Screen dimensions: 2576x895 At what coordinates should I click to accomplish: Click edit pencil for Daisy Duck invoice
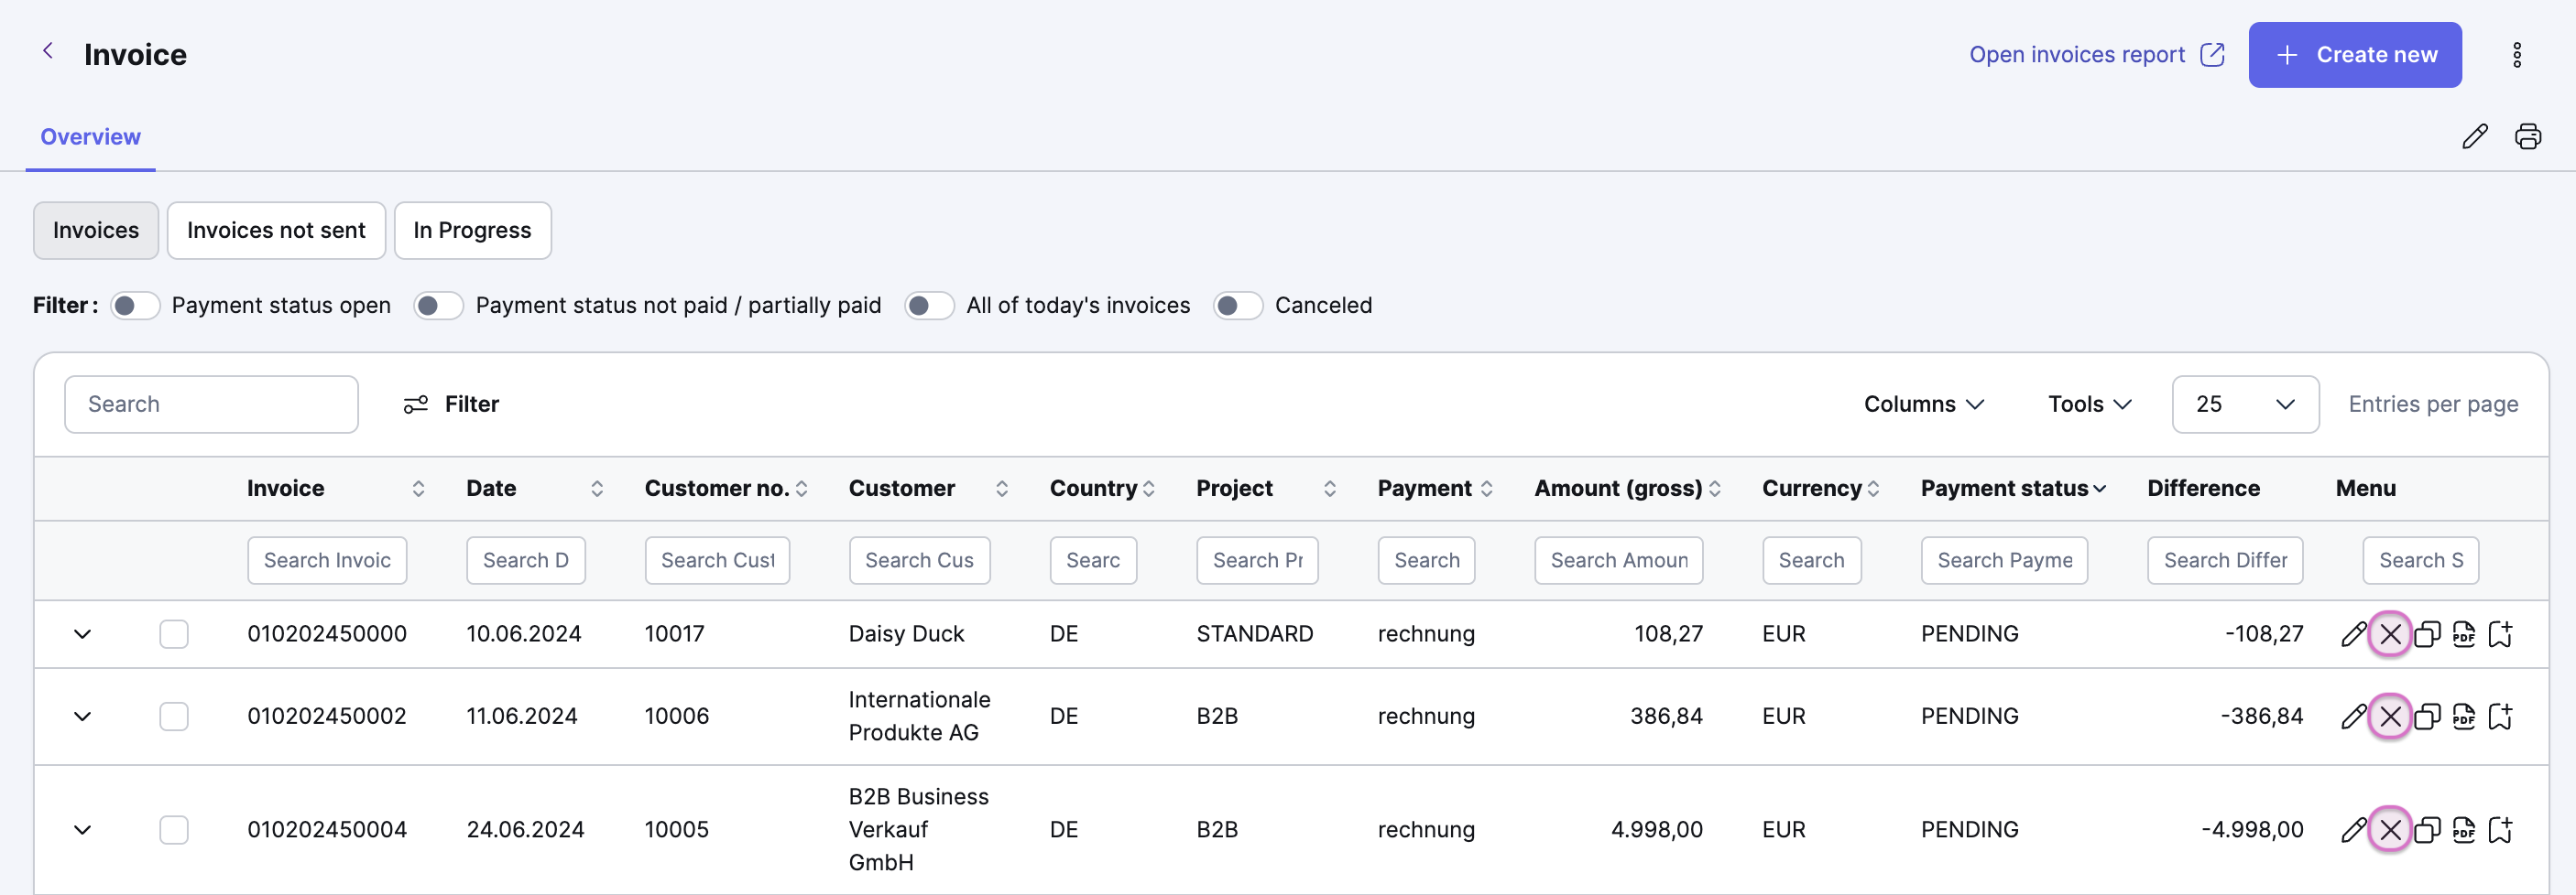[2354, 633]
